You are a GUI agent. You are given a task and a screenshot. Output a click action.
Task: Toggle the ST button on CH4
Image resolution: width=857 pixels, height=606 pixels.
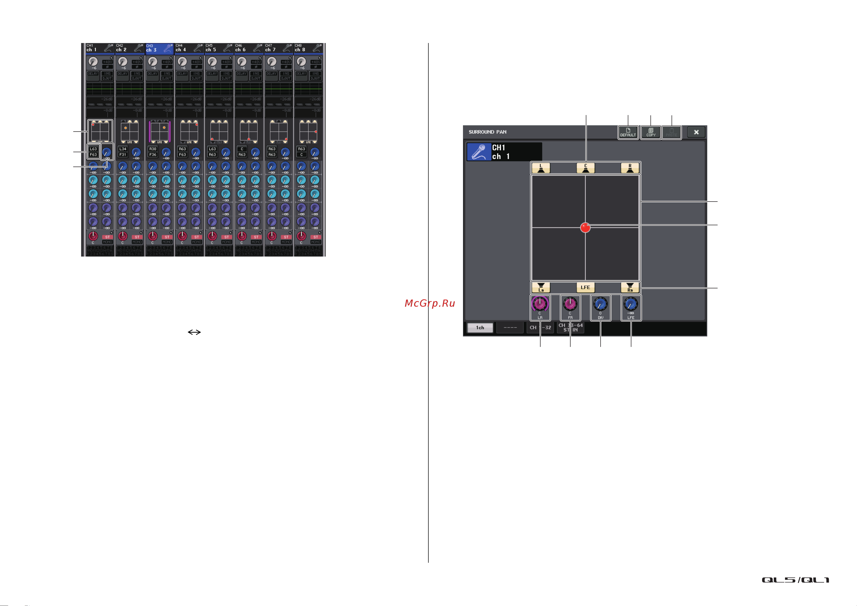[x=197, y=237]
